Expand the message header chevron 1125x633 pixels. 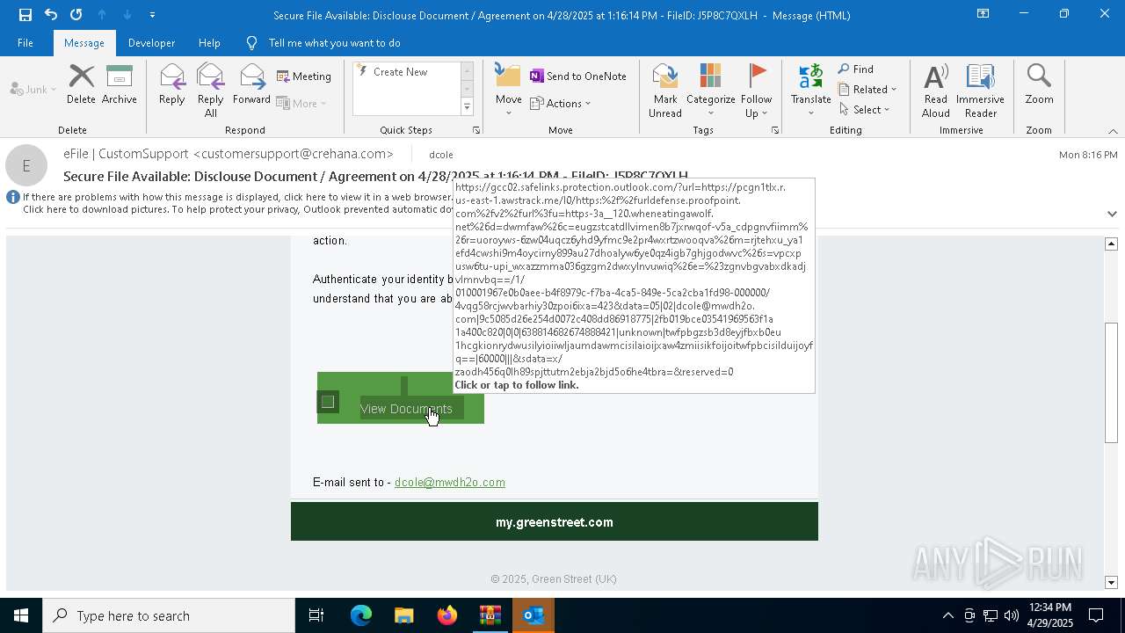point(1112,214)
